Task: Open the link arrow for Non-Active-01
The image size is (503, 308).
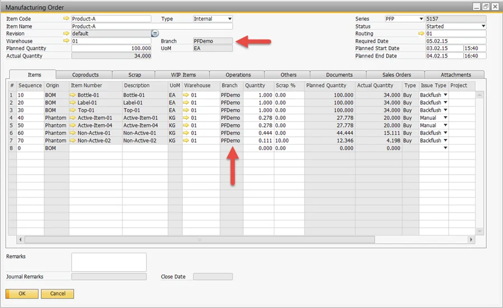Action: [73, 133]
